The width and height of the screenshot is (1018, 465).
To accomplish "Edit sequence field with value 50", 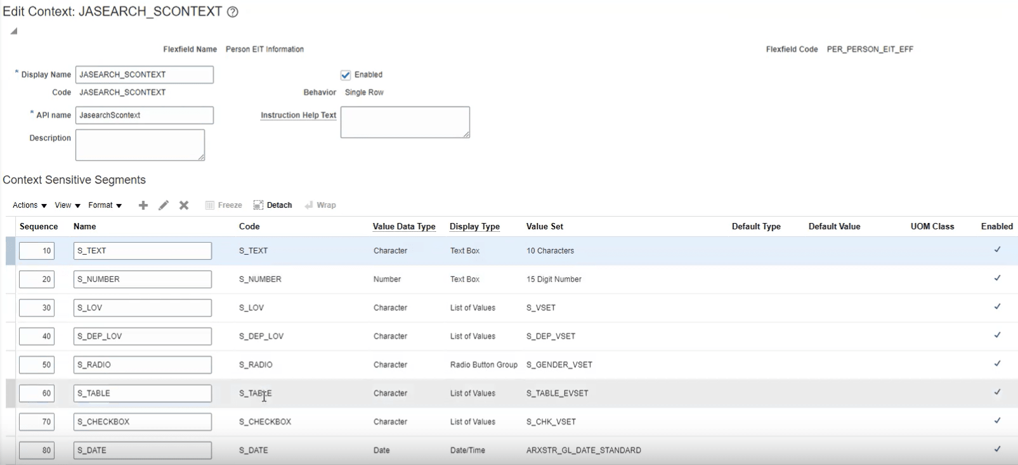I will tap(37, 365).
